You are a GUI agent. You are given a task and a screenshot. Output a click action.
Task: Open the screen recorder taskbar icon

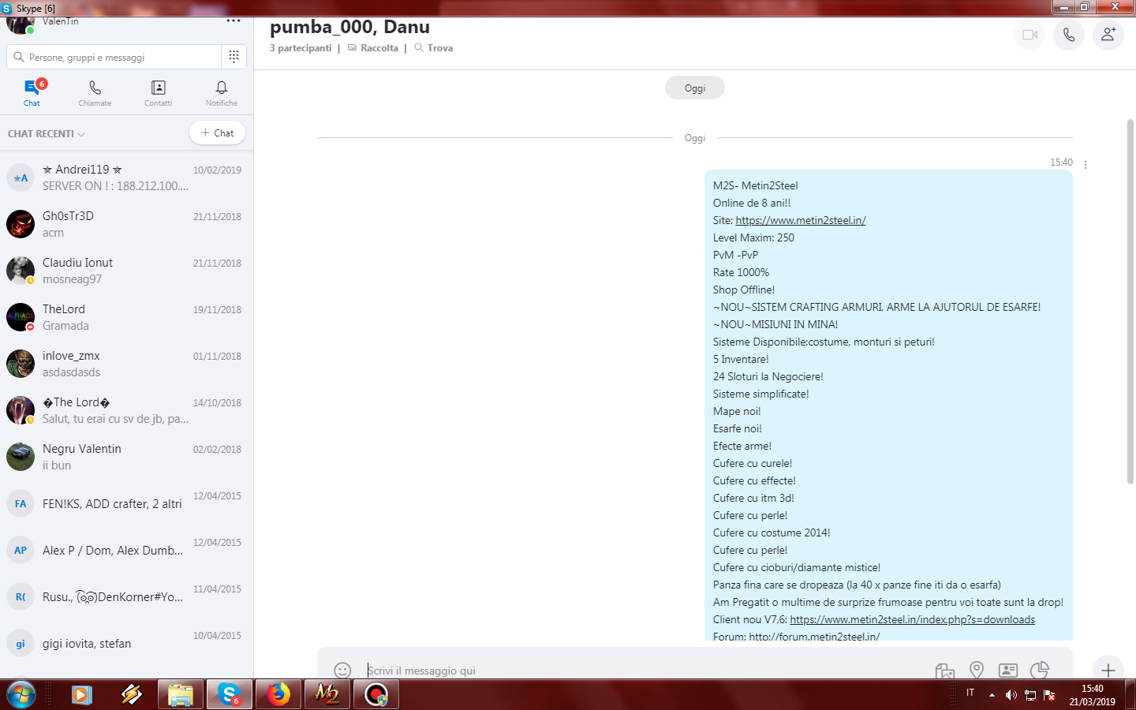376,695
